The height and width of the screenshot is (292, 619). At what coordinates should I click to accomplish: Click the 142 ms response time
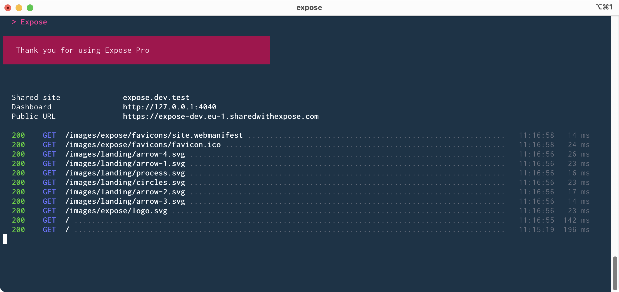click(x=576, y=220)
